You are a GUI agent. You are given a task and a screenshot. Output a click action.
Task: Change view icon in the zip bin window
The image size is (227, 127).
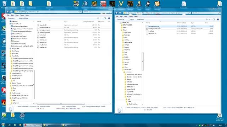[99, 18]
